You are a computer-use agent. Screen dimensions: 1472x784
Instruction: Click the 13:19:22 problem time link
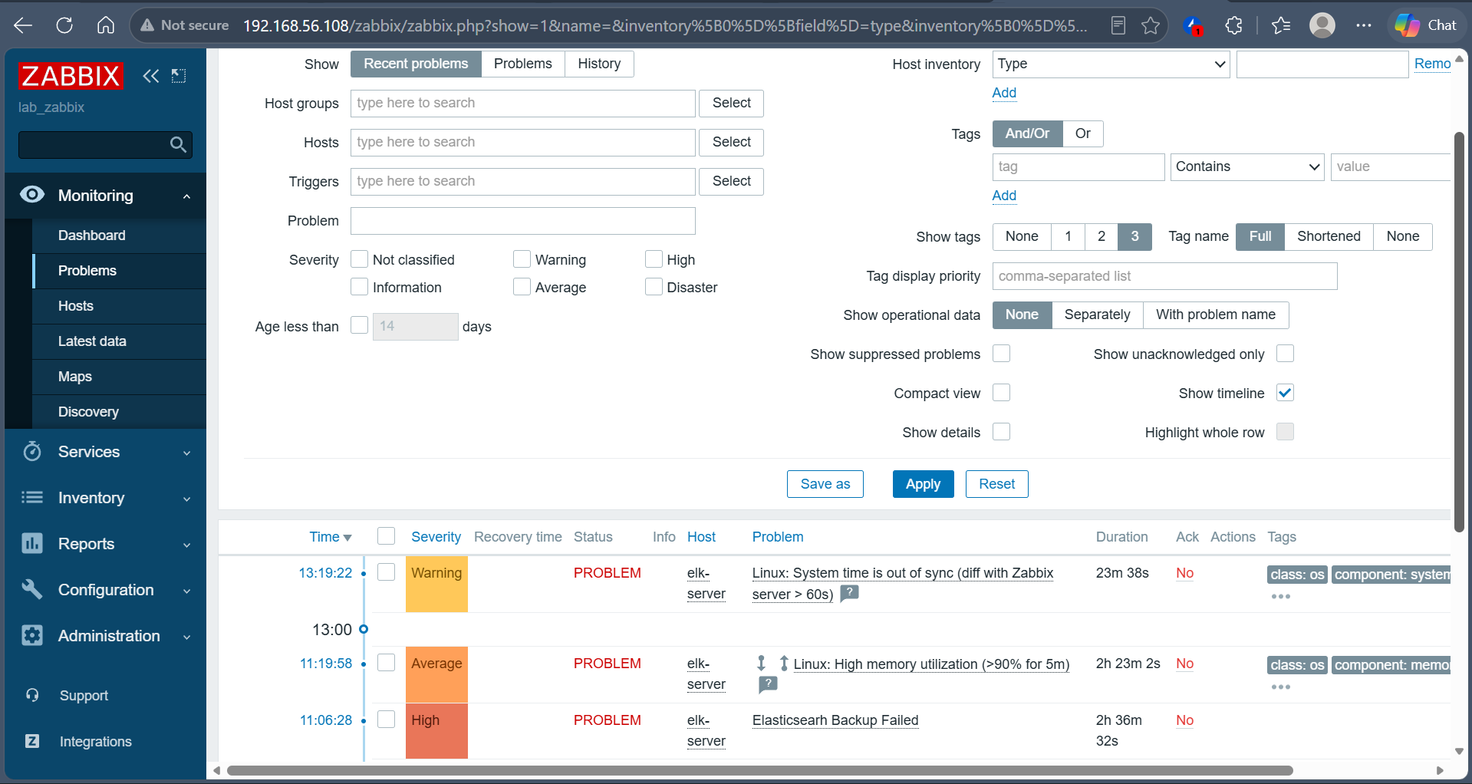point(325,573)
